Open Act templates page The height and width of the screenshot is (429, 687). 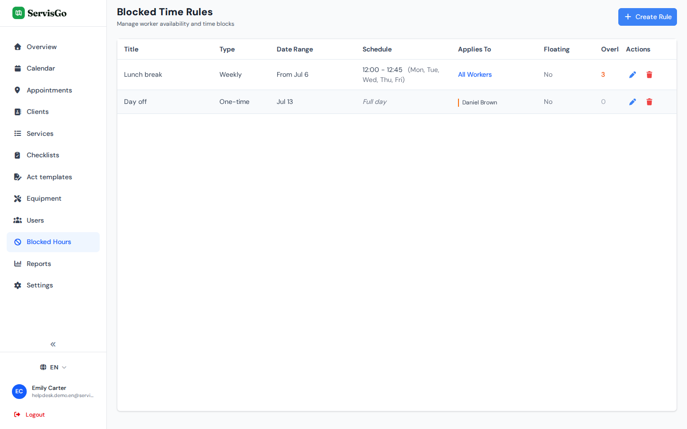pyautogui.click(x=53, y=177)
